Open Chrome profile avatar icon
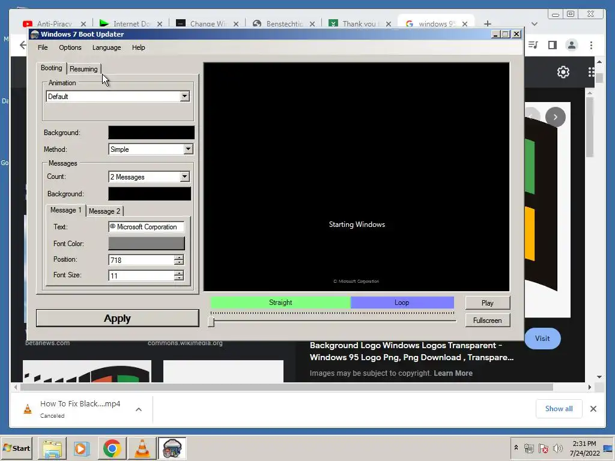The width and height of the screenshot is (615, 461). pos(572,45)
